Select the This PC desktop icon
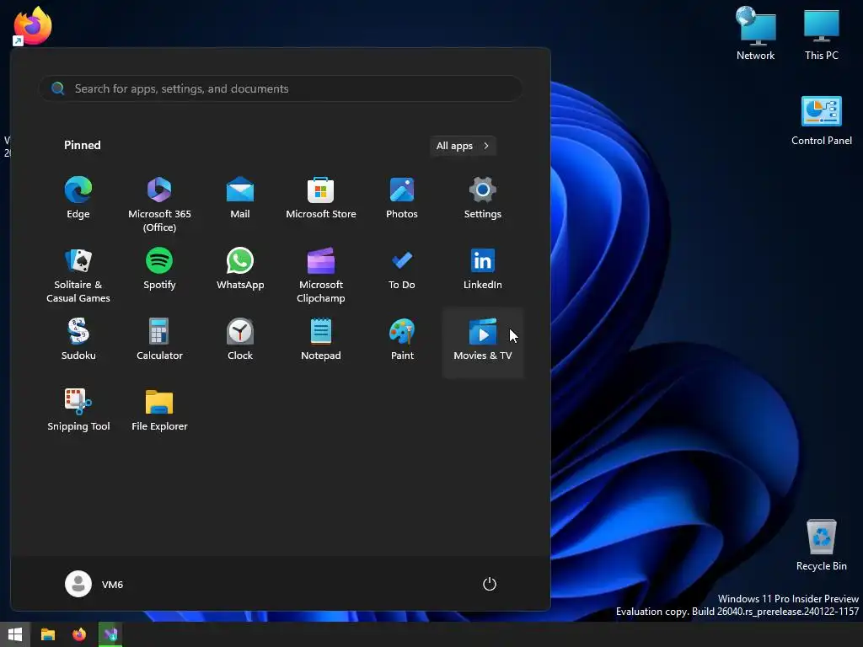863x647 pixels. pos(821,34)
